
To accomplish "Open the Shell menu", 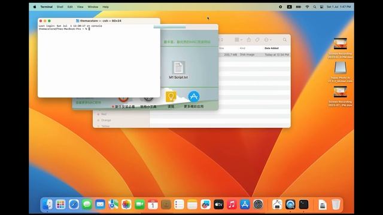I will point(60,7).
